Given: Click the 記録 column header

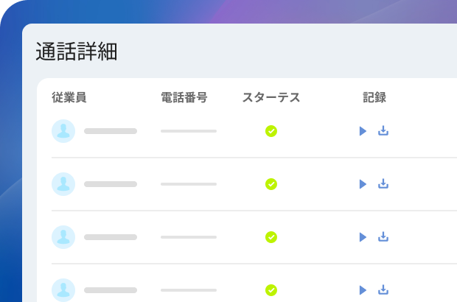Looking at the screenshot, I should tap(374, 97).
